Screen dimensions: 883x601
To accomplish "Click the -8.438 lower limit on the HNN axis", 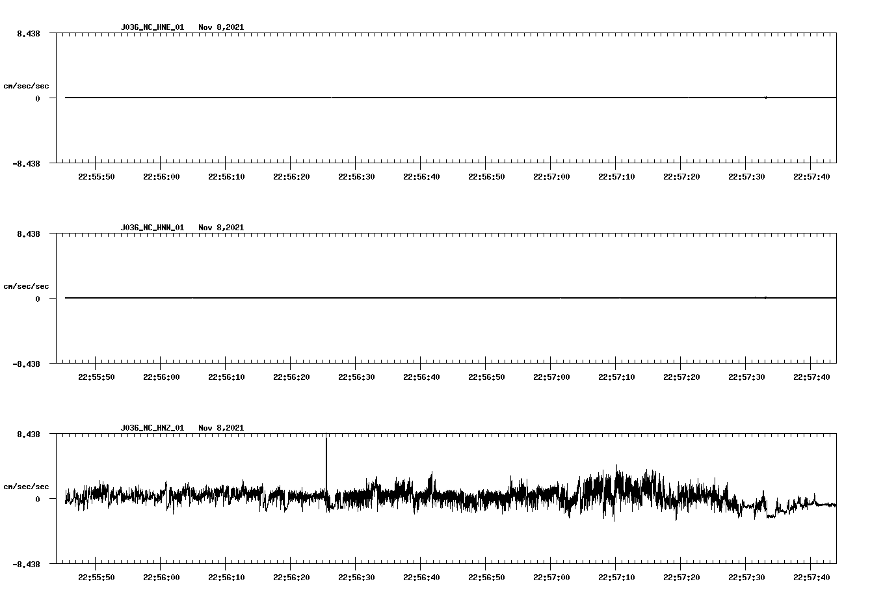I will [26, 364].
